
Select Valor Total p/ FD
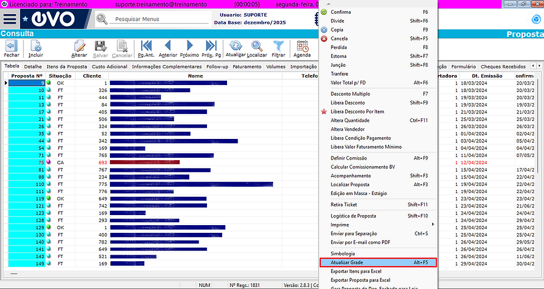tap(378, 83)
